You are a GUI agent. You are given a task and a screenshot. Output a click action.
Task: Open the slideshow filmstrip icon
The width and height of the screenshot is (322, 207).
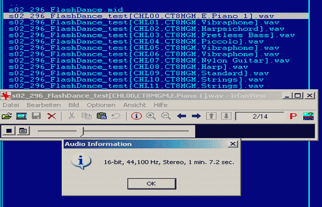point(21,116)
